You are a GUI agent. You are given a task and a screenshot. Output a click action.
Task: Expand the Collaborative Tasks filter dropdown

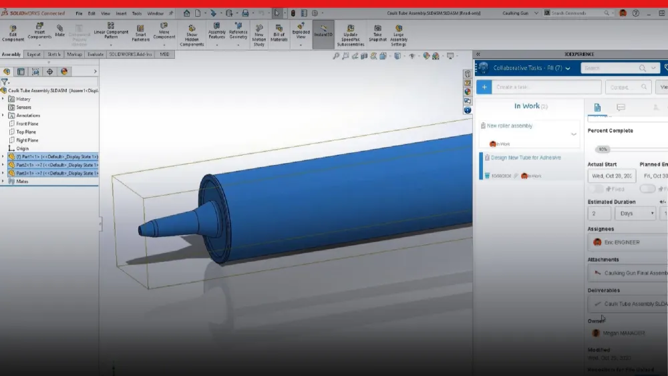tap(568, 68)
